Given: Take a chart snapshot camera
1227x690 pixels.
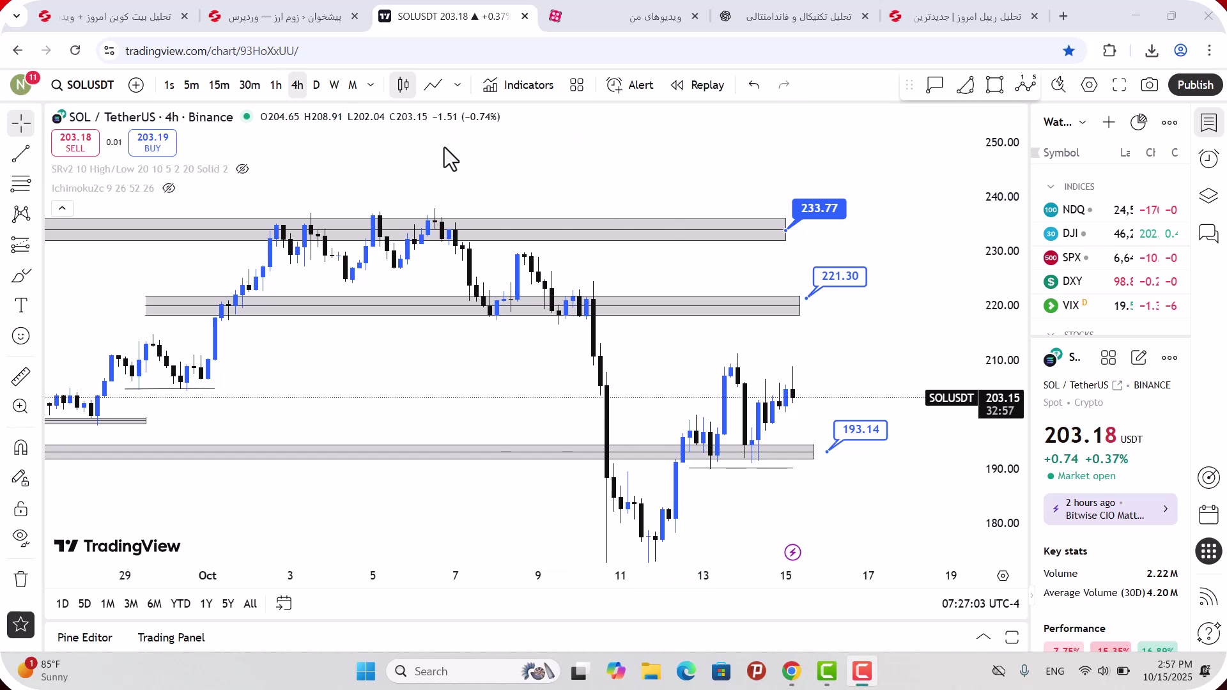Looking at the screenshot, I should click(1149, 85).
